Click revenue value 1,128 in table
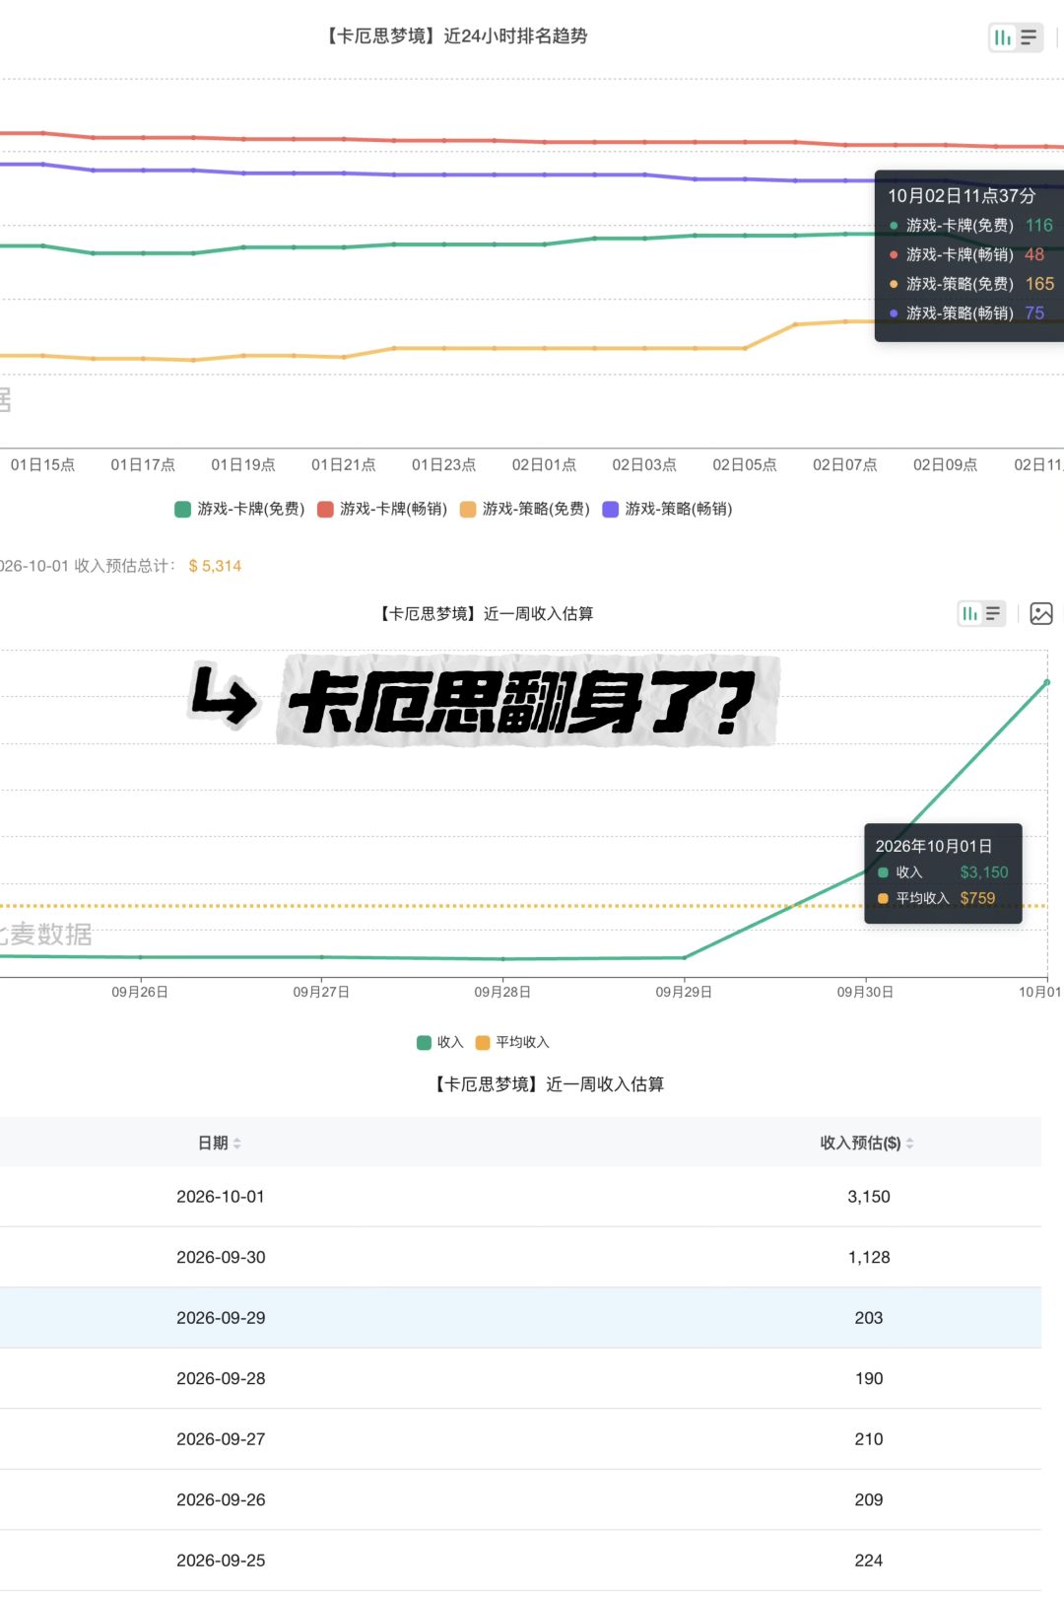1064x1597 pixels. (x=869, y=1257)
